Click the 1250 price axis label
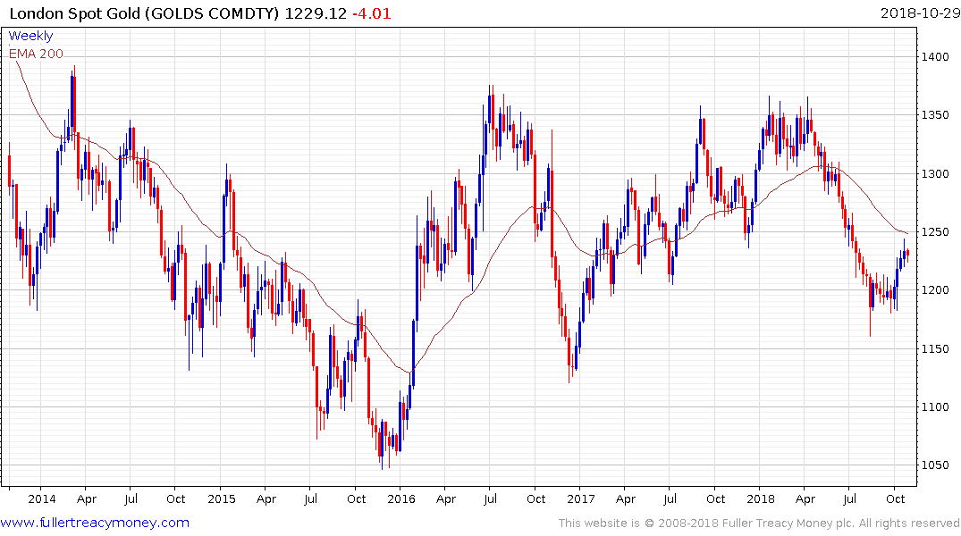 point(935,232)
